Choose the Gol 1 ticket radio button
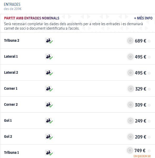 130,121
